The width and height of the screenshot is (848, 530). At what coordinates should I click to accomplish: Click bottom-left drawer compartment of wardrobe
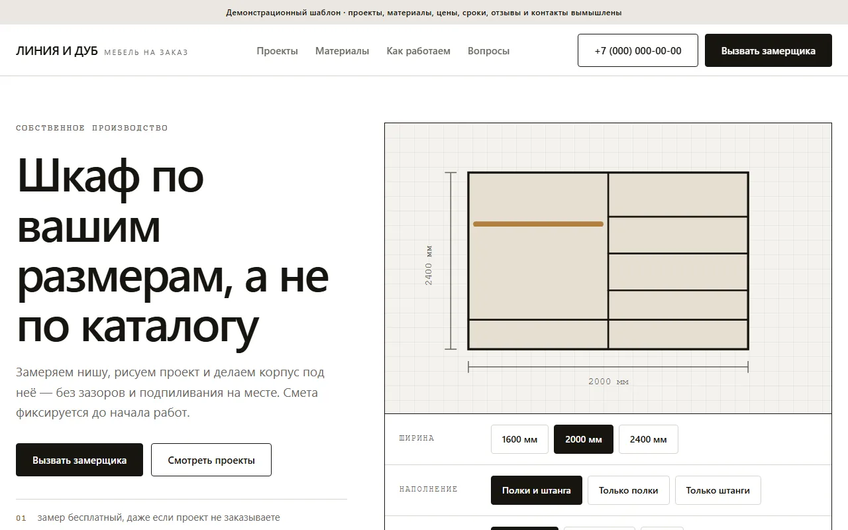(x=538, y=334)
